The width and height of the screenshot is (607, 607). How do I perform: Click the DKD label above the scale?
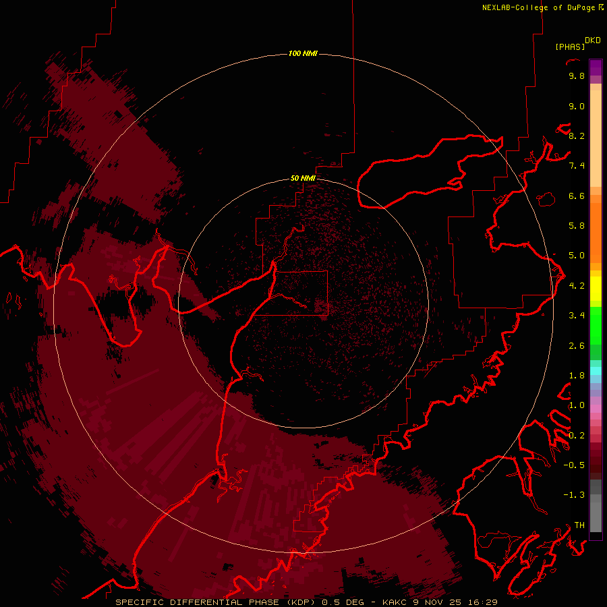[x=593, y=40]
